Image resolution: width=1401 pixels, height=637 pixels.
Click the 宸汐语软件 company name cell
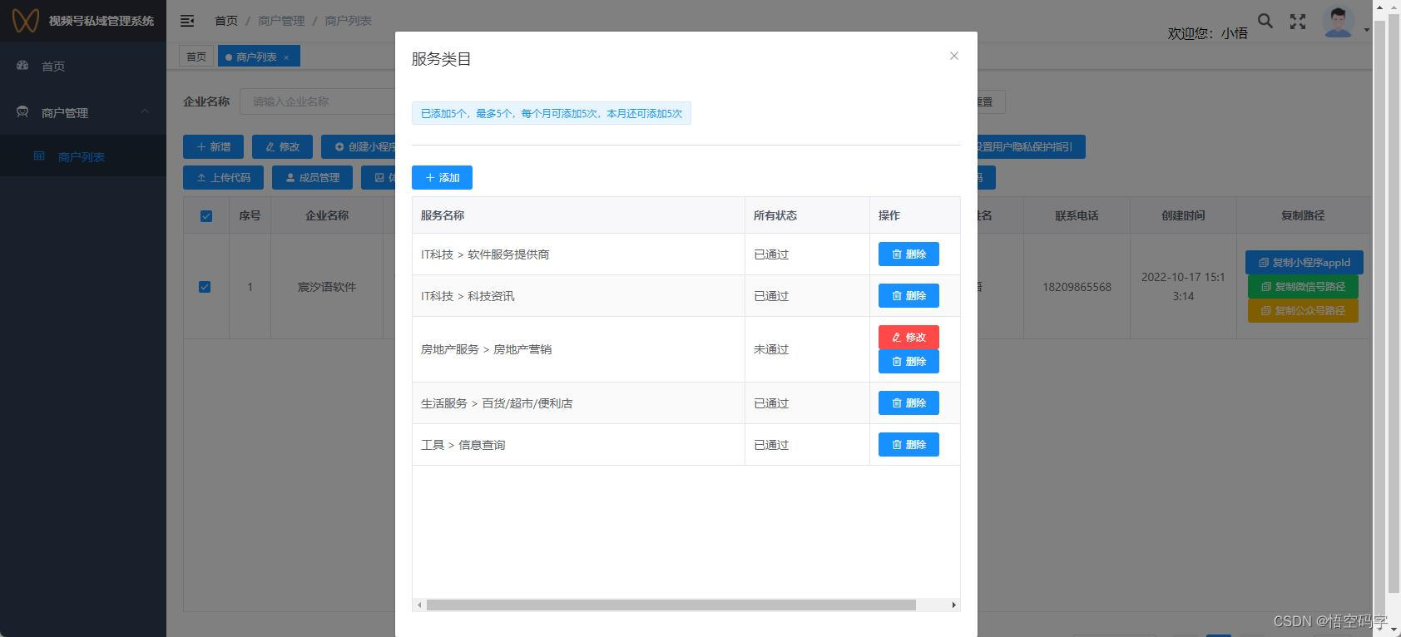[x=327, y=287]
